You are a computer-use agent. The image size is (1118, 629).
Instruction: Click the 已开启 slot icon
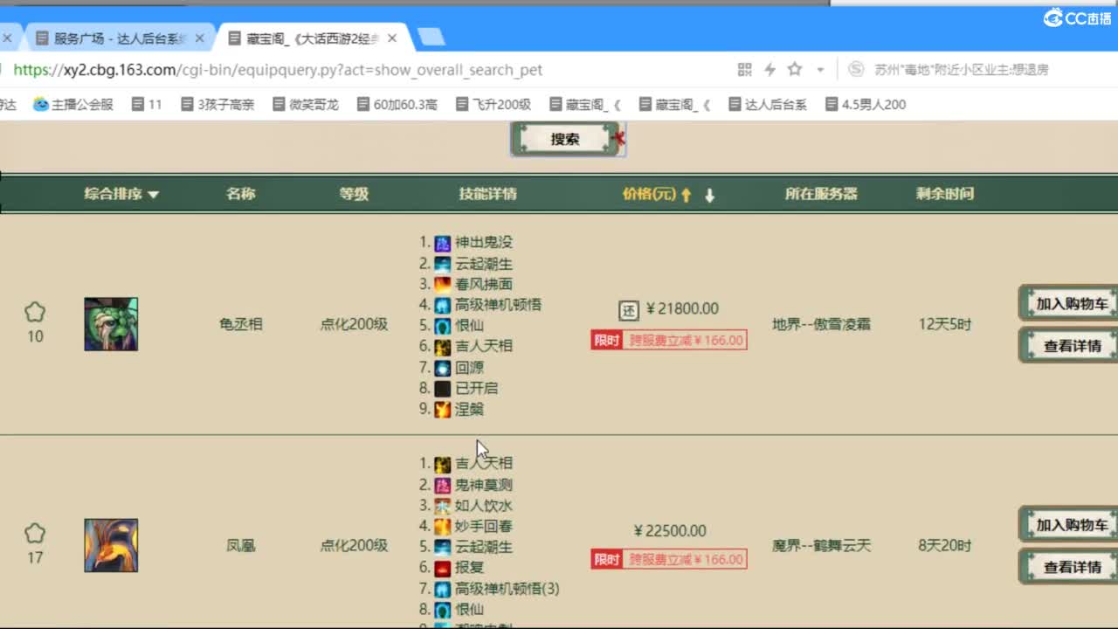(443, 389)
